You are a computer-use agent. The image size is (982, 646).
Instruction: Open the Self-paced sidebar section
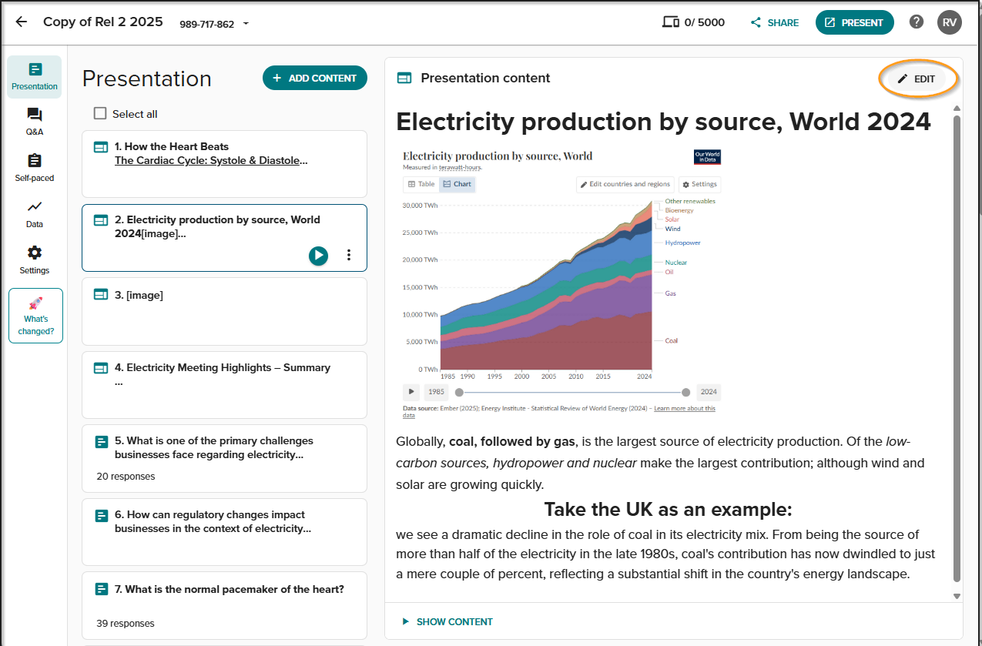35,168
